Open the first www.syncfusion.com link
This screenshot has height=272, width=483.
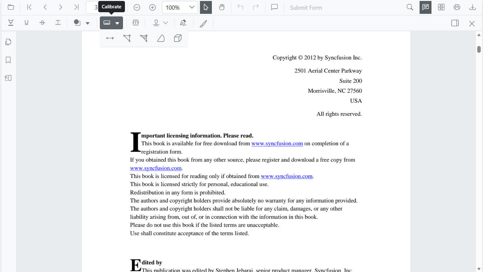tap(277, 144)
